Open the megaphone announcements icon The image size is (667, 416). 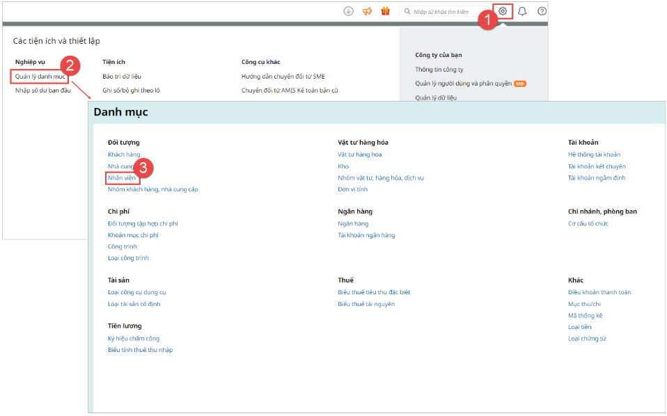point(367,11)
